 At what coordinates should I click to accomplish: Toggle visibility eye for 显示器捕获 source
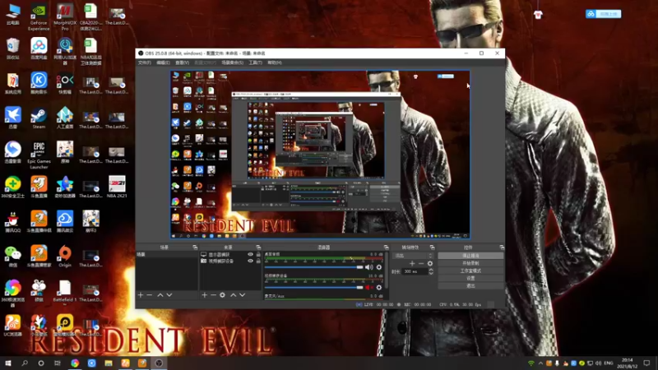click(x=251, y=254)
